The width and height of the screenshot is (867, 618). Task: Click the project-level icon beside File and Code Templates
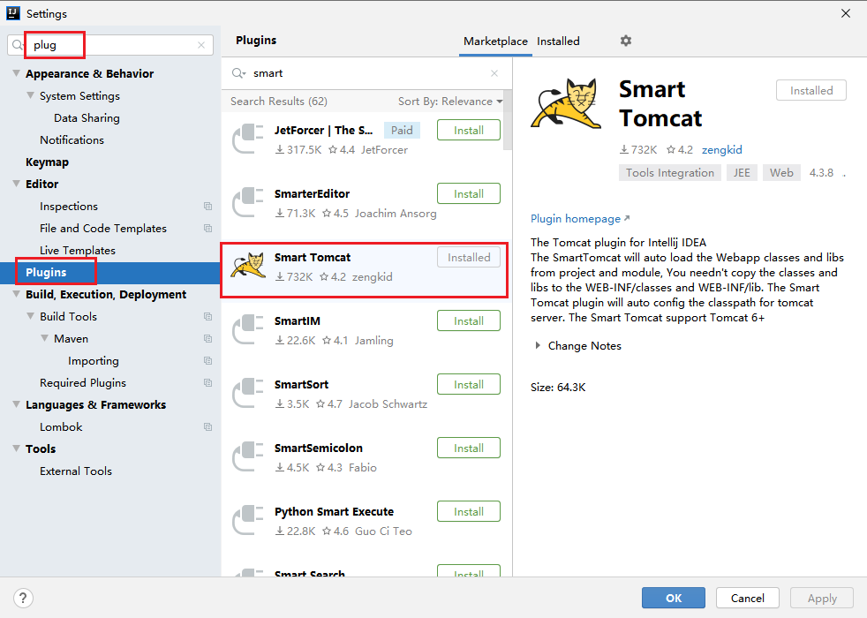pyautogui.click(x=207, y=229)
